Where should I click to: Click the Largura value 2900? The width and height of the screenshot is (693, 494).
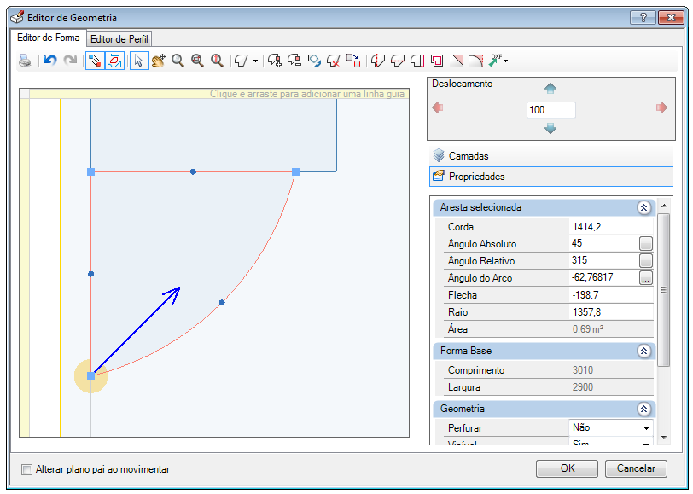[583, 387]
